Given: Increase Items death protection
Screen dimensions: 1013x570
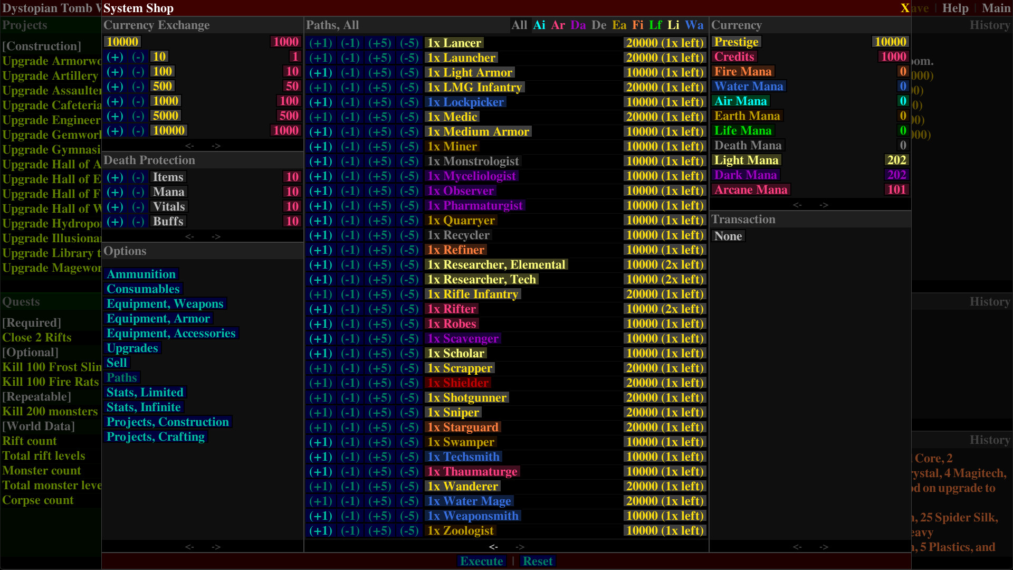Looking at the screenshot, I should pos(116,178).
